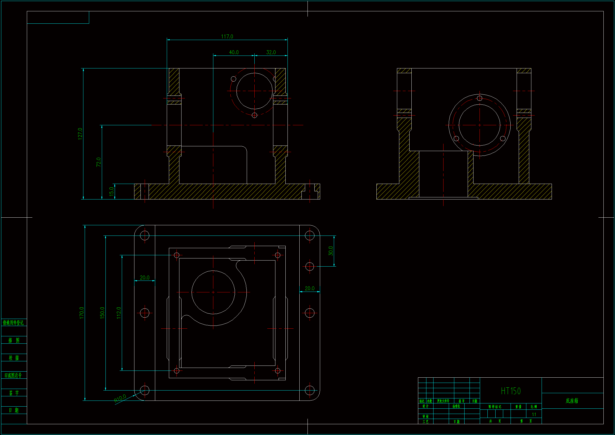Select the 处数 column header
Screen dimensions: 615x435
(x=429, y=401)
